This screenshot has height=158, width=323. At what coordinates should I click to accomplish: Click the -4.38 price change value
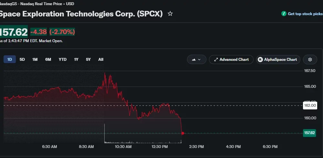[38, 32]
